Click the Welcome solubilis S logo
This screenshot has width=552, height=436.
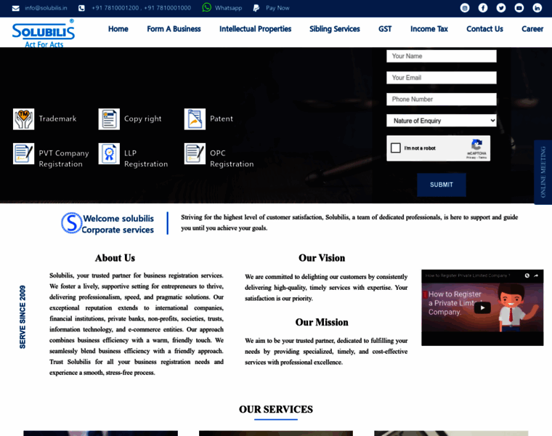click(x=71, y=223)
